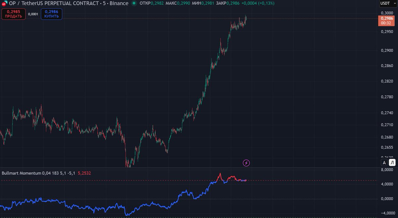The width and height of the screenshot is (398, 218).
Task: Click the МАКС 0,2990 high value
Action: (x=178, y=3)
